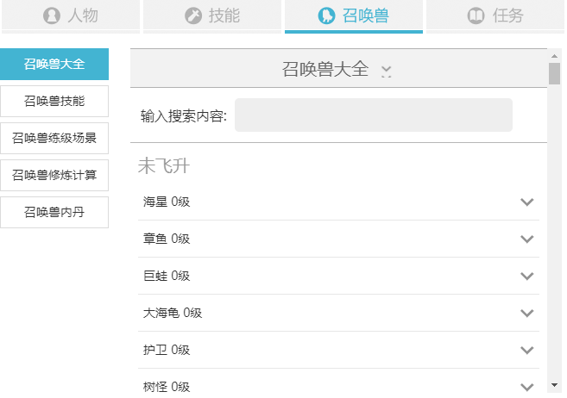Select 召唤兽大全 in the sidebar
This screenshot has height=398, width=567.
[54, 64]
